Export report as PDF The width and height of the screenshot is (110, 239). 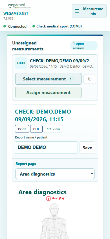point(36,129)
